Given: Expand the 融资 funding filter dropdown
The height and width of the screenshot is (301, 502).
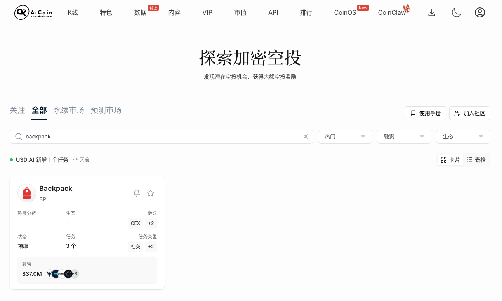Looking at the screenshot, I should (403, 137).
